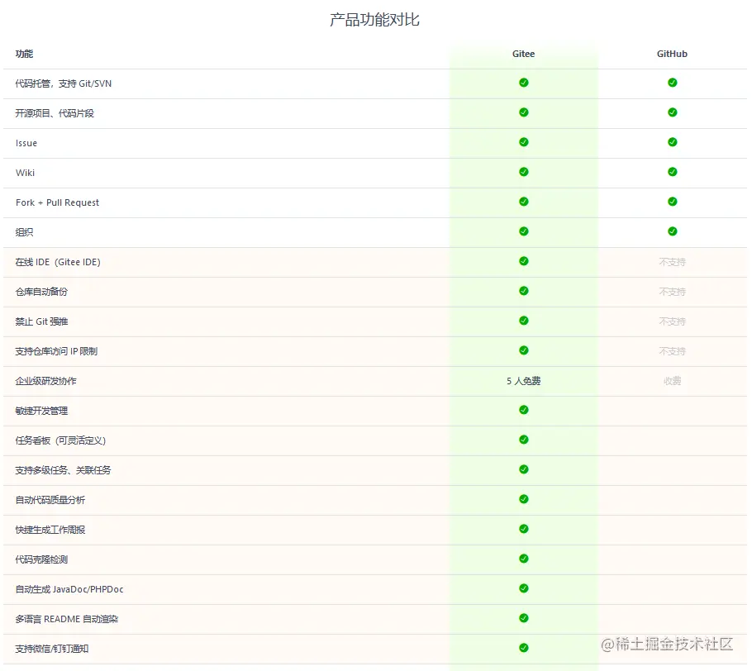
Task: Click Gitee checkmark for 自动生成 JavaDoc/PHPDoc row
Action: click(x=524, y=588)
